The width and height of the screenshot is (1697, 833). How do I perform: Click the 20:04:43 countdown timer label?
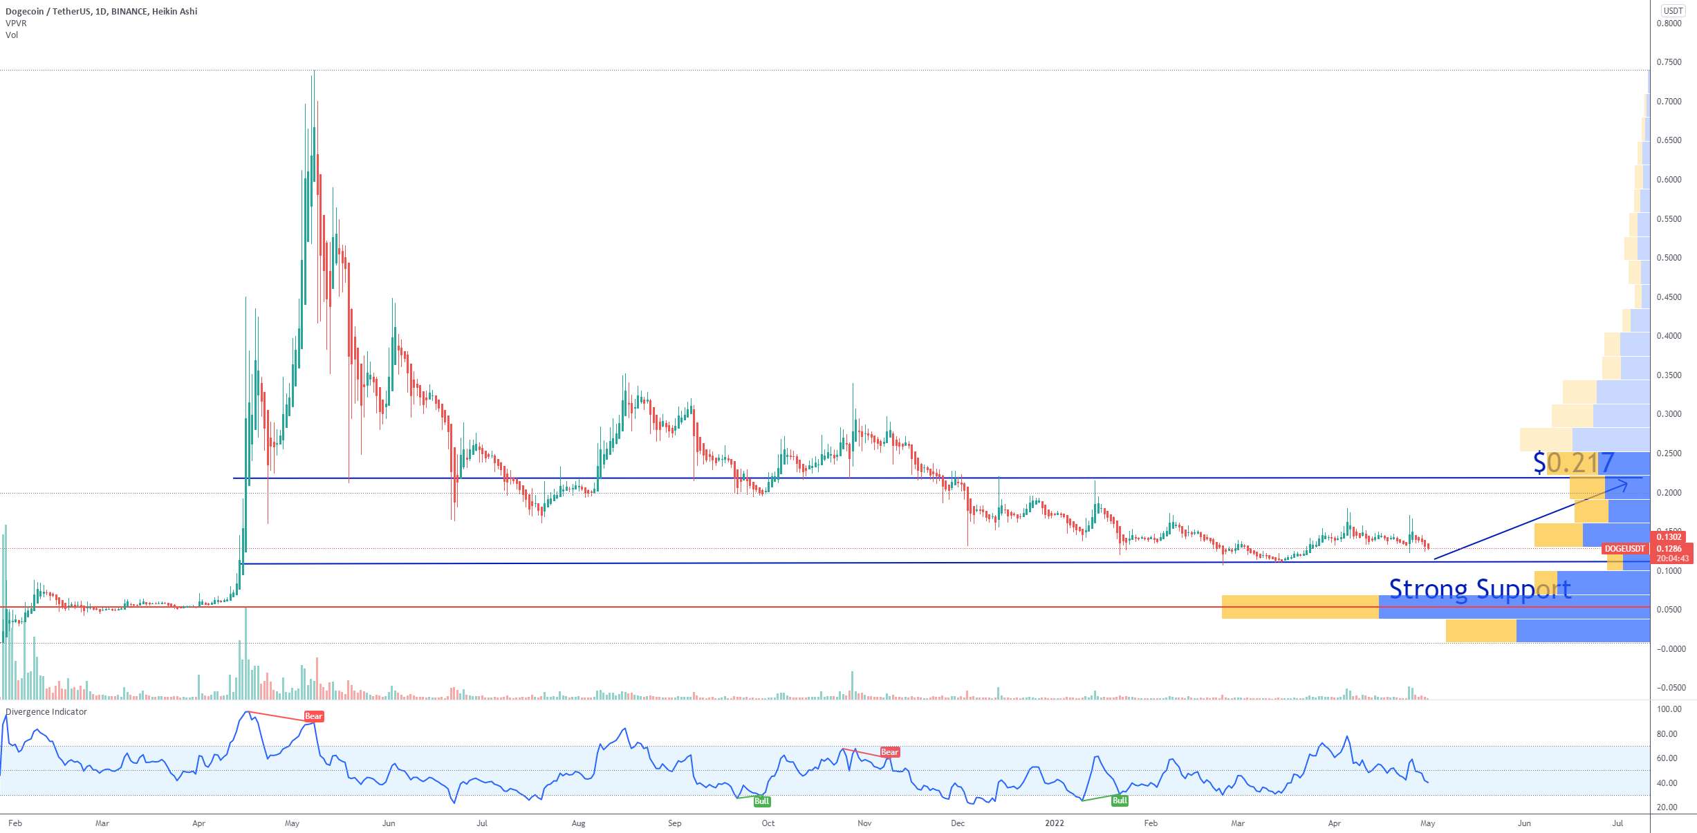point(1672,559)
